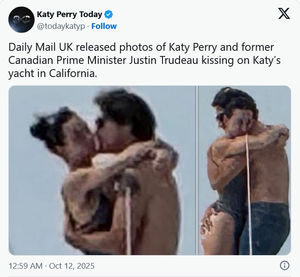This screenshot has width=300, height=277.
Task: Click the word "California" in the tweet
Action: click(x=69, y=74)
